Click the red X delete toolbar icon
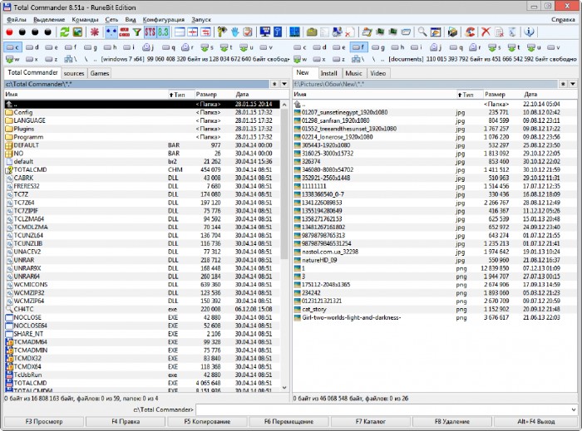Screen dimensions: 582x431 (x=486, y=32)
